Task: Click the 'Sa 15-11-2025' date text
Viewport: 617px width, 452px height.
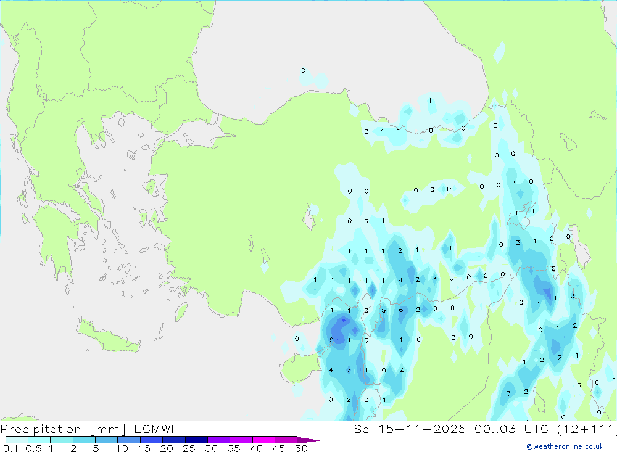Action: point(410,429)
